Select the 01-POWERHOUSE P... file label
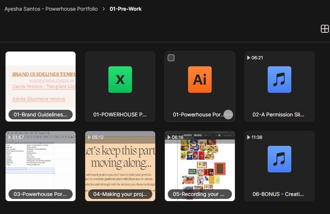 120,115
